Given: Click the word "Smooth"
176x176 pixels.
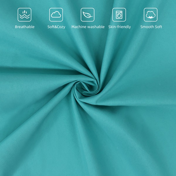Looking at the screenshot, I should (x=147, y=27).
